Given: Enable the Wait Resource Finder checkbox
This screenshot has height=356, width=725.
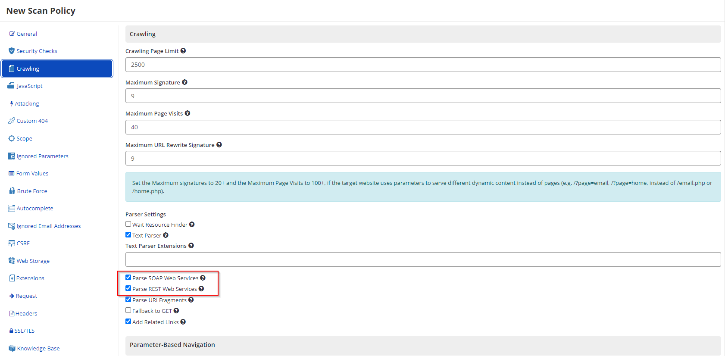Looking at the screenshot, I should tap(128, 224).
